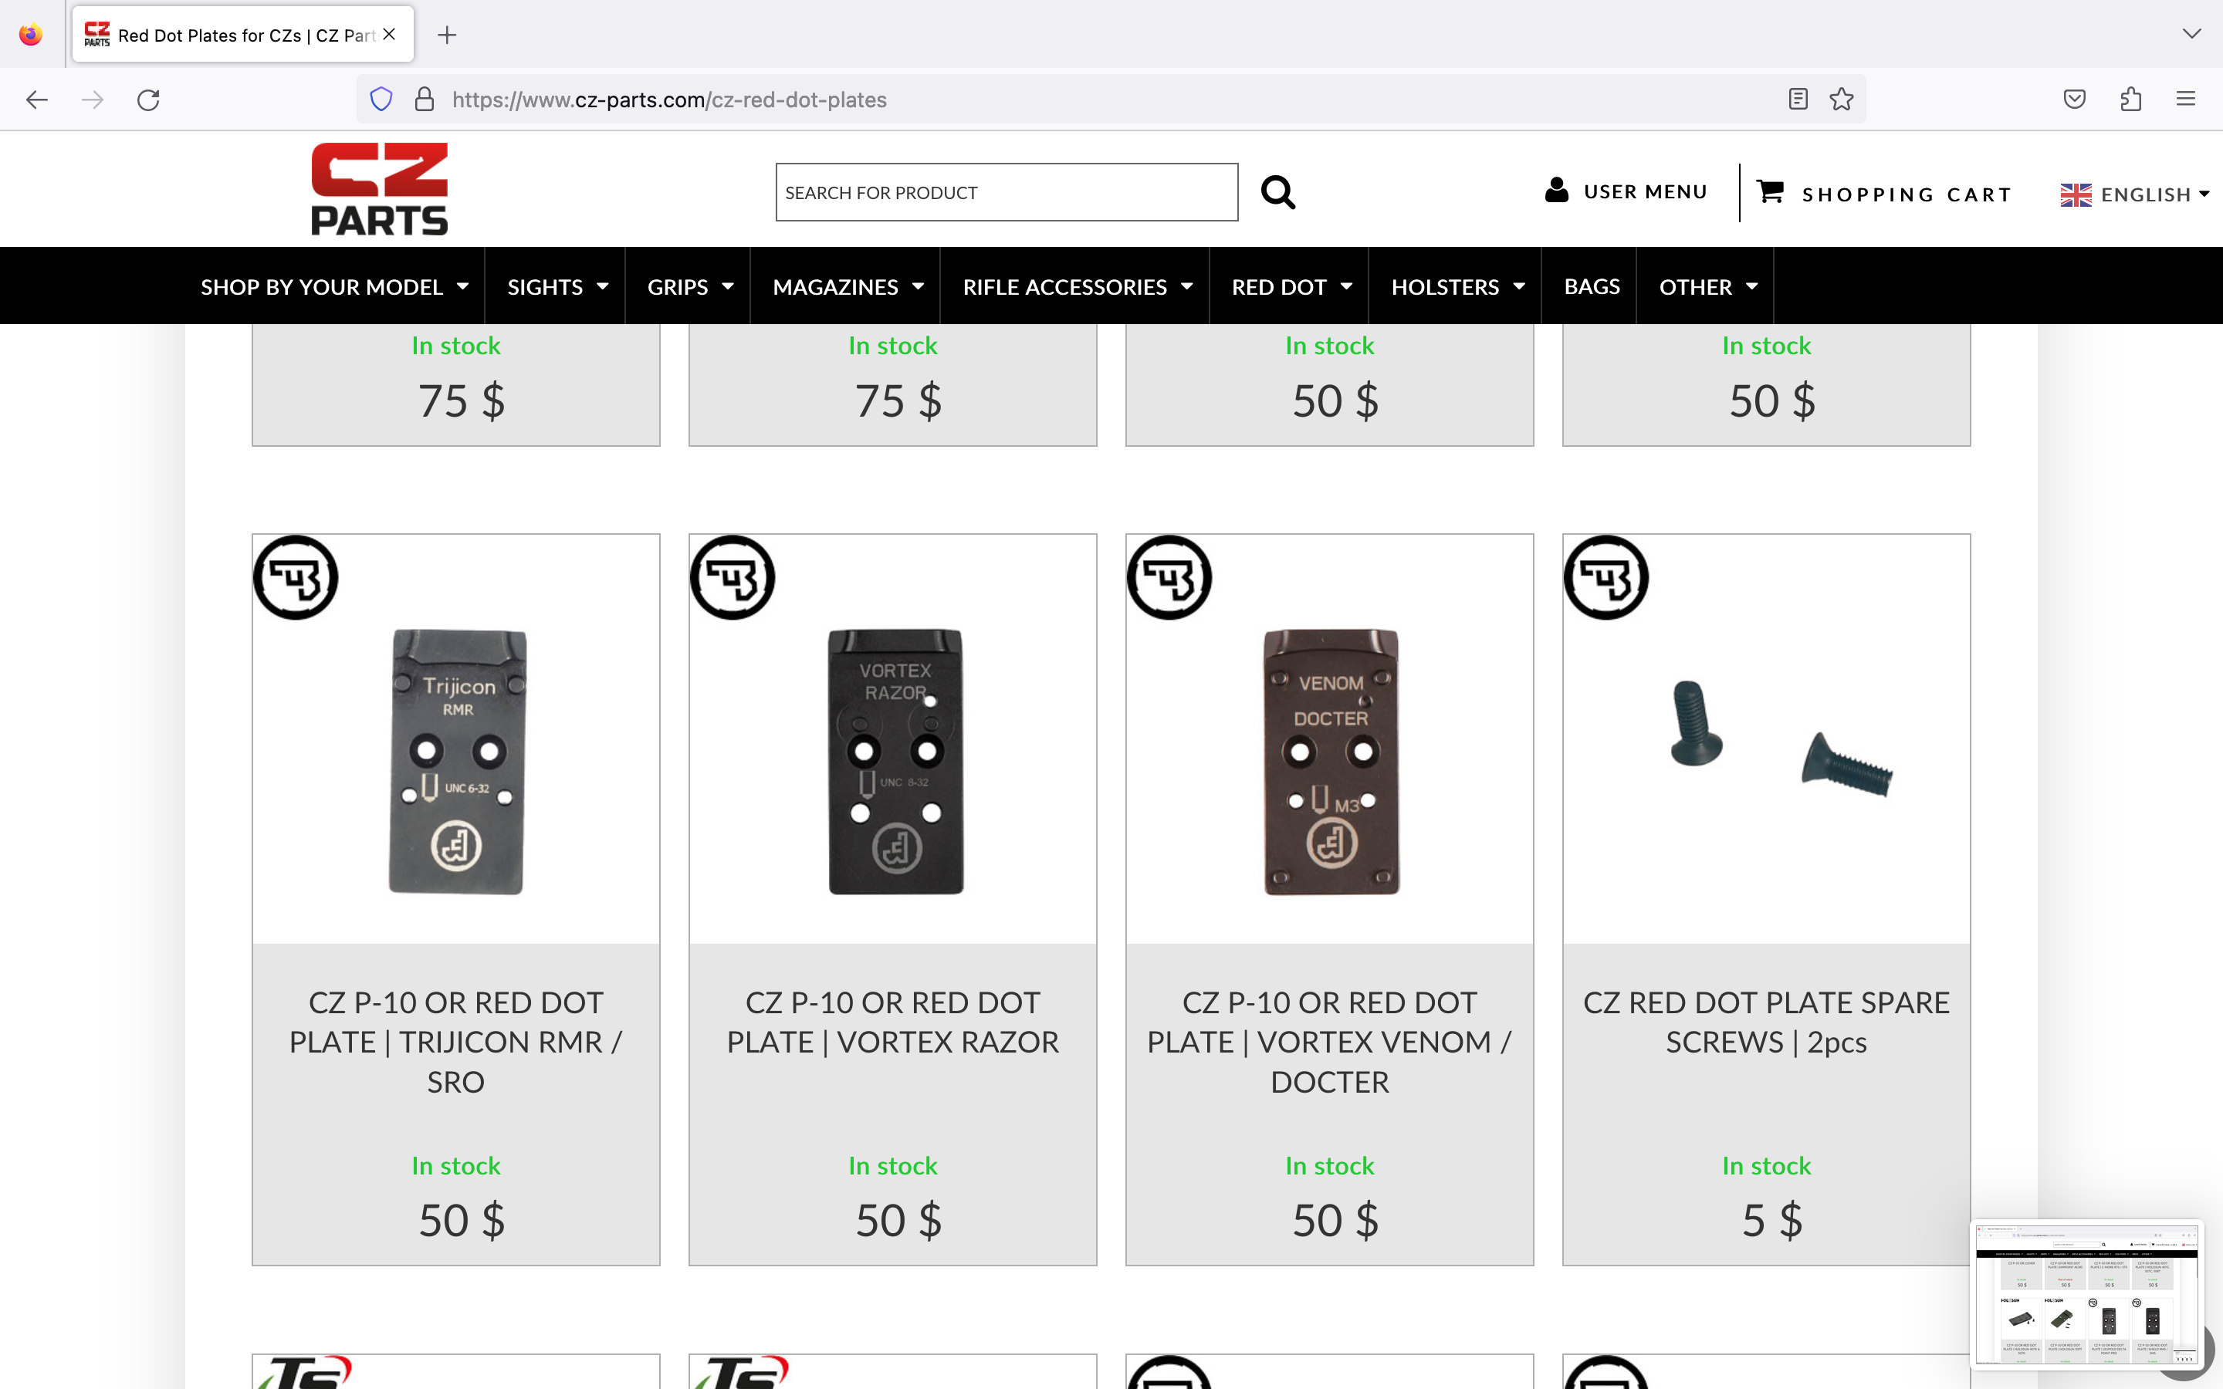Open the Pocket save icon
Image resolution: width=2223 pixels, height=1389 pixels.
pos(2074,100)
